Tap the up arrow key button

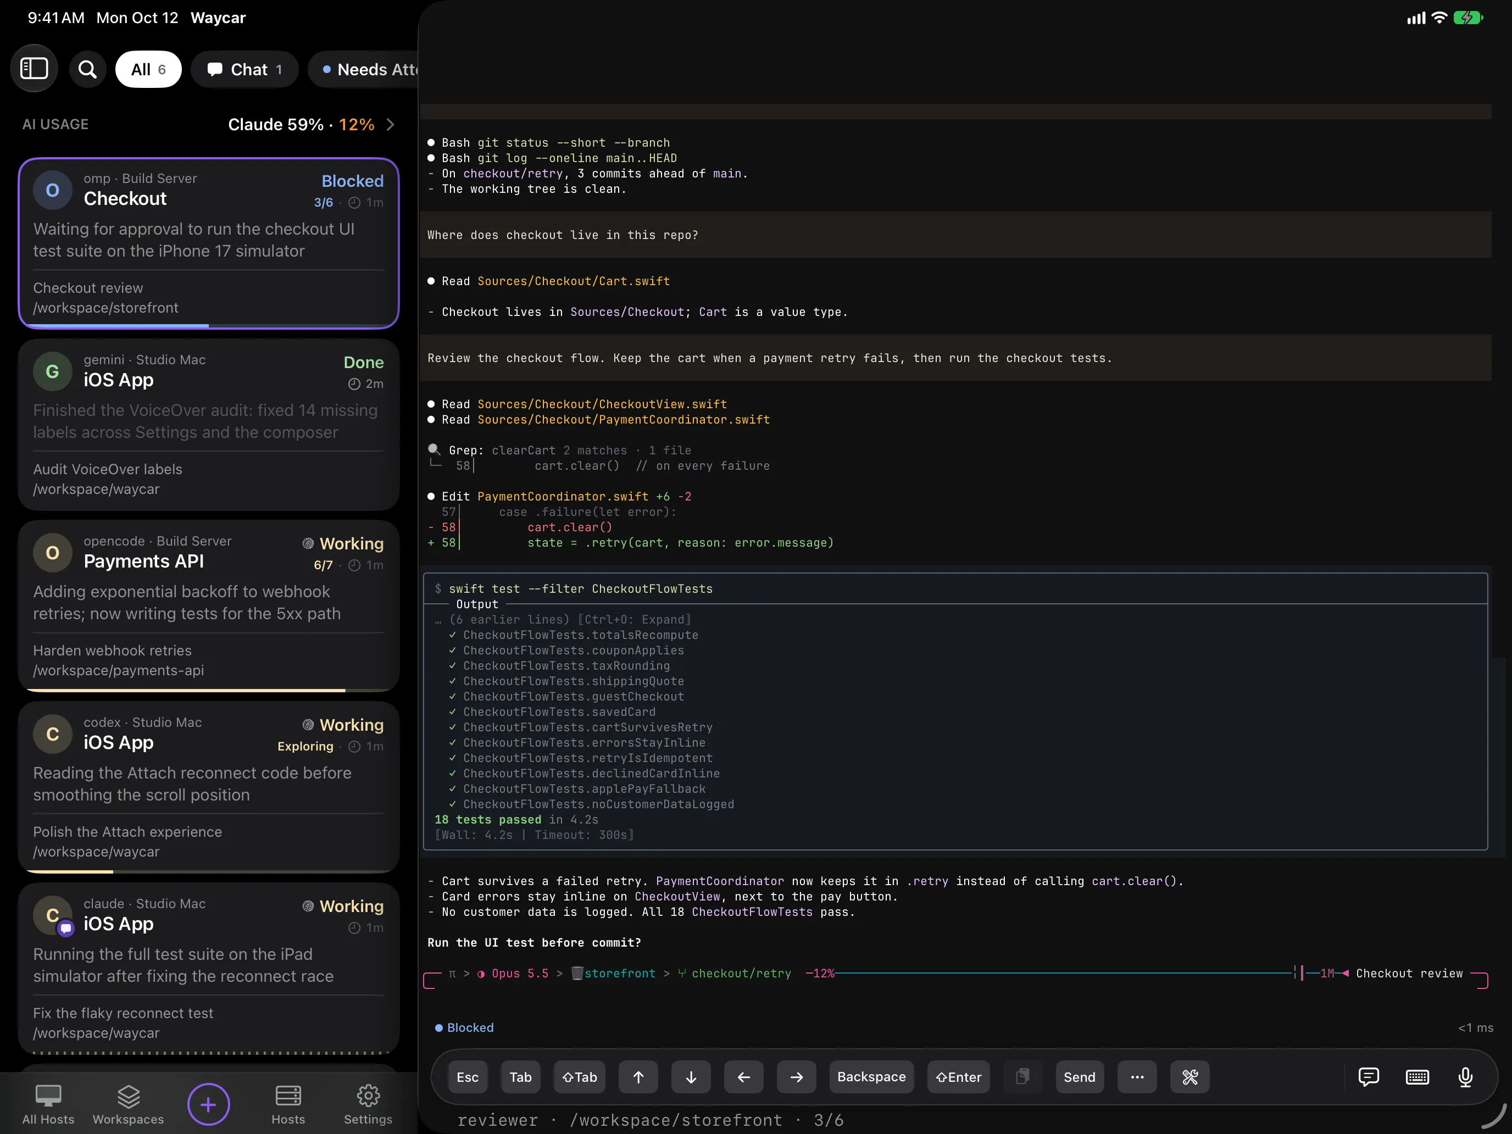[638, 1076]
